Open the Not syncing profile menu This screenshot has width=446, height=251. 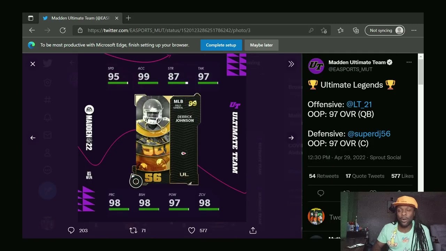[385, 30]
